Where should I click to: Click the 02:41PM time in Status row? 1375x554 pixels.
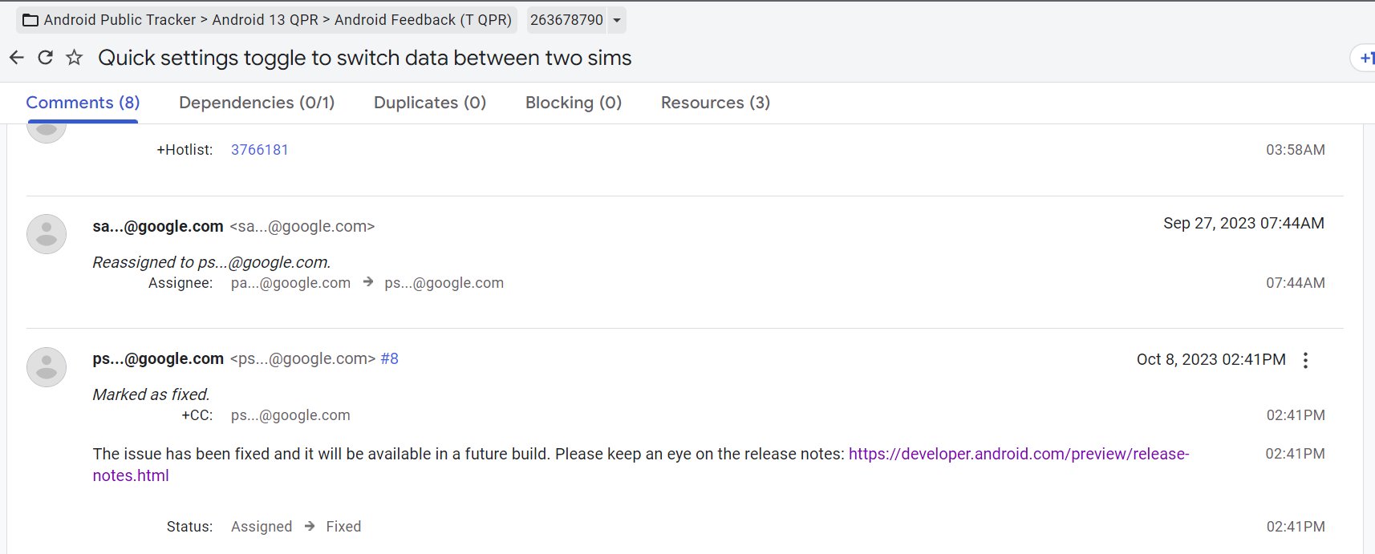[x=1296, y=527]
